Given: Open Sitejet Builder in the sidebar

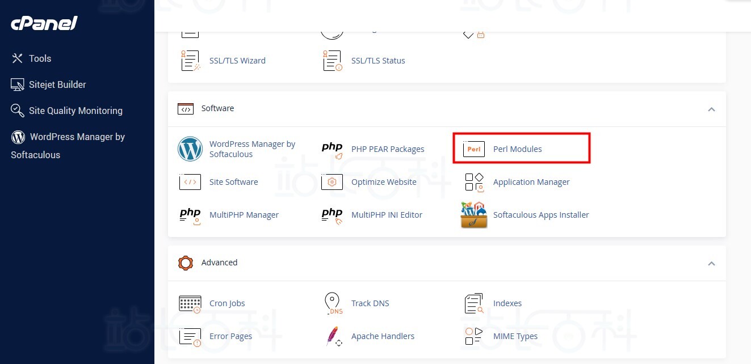Looking at the screenshot, I should [57, 84].
